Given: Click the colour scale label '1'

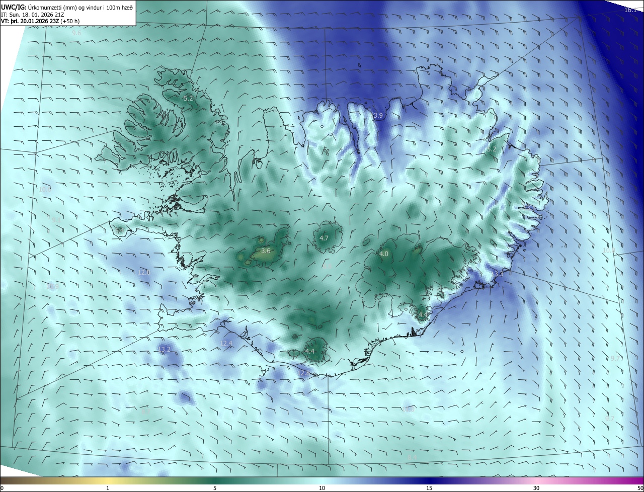Looking at the screenshot, I should click(108, 488).
